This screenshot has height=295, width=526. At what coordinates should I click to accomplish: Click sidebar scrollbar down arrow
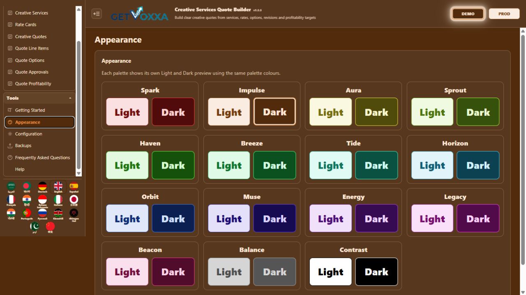click(x=79, y=174)
